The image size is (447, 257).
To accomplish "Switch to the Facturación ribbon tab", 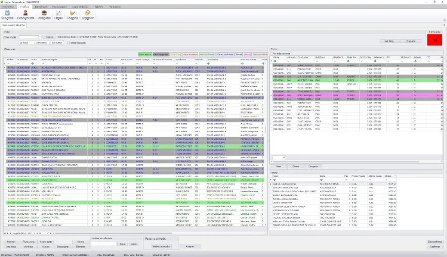I will click(60, 6).
